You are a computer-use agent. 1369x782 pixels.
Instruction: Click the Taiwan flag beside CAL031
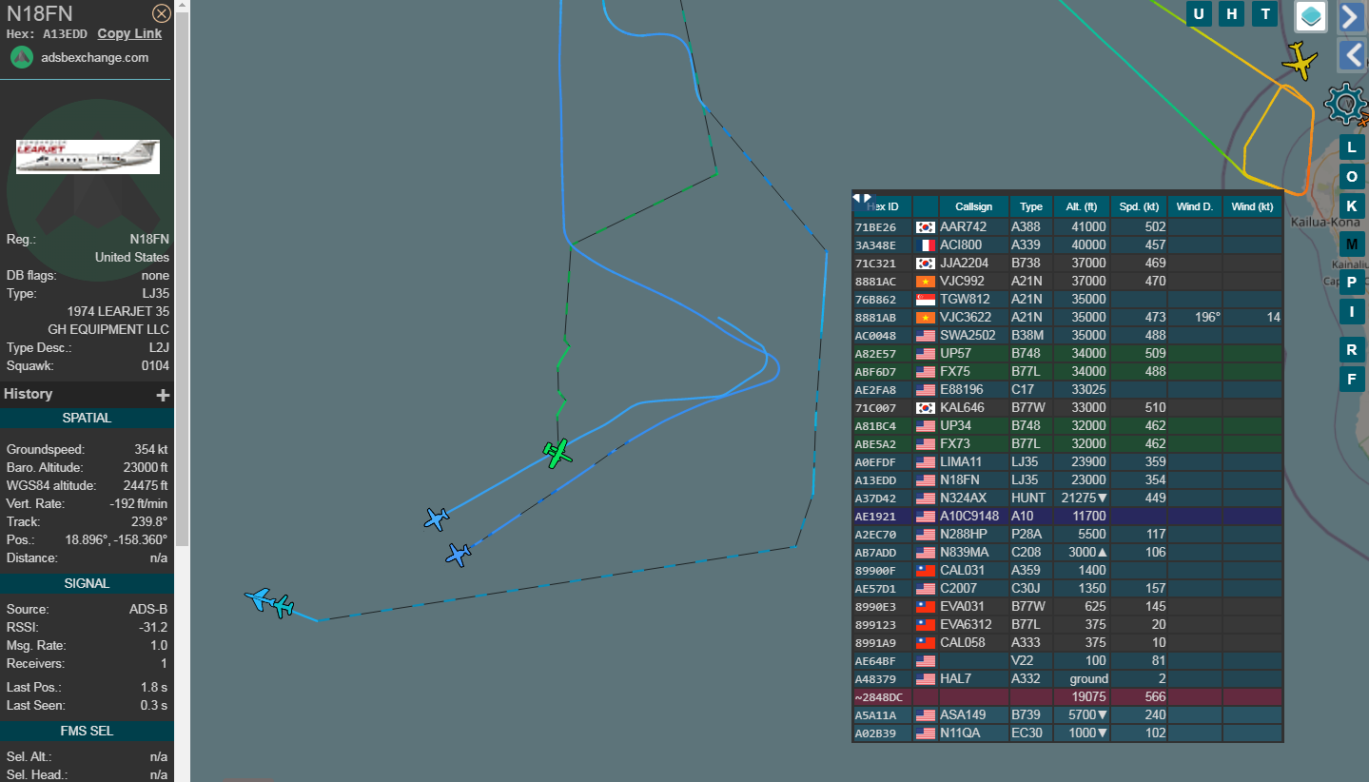[x=925, y=571]
